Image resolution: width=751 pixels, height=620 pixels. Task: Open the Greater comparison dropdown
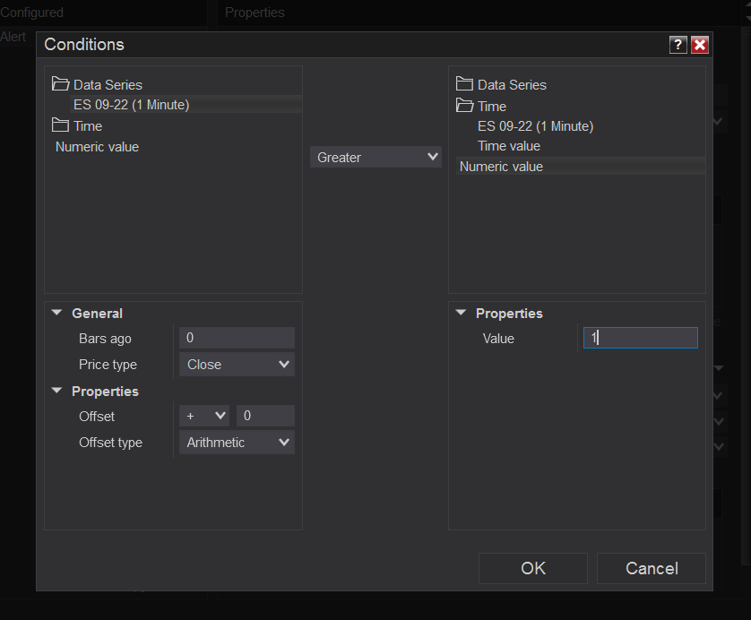[x=375, y=157]
